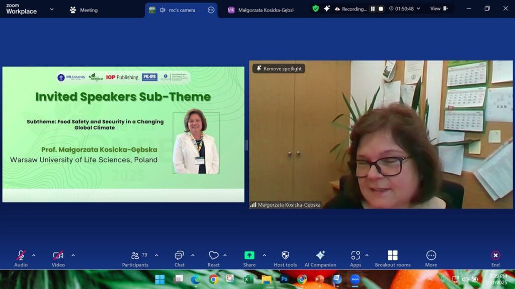
Task: Select the Małgorzata Kosicka-Gębska tab
Action: click(x=261, y=10)
